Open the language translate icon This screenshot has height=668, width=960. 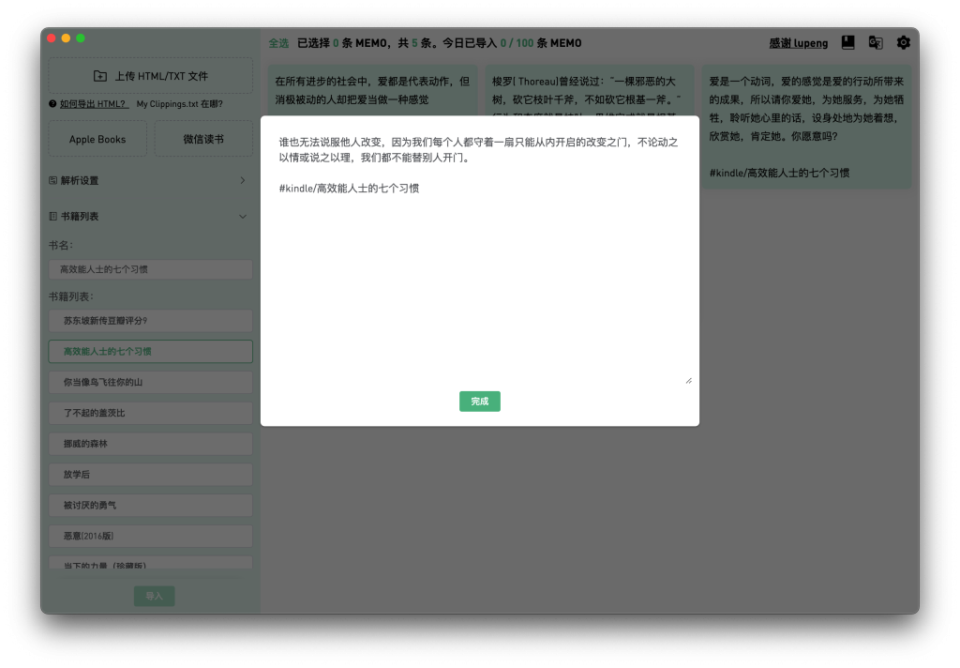pyautogui.click(x=876, y=42)
